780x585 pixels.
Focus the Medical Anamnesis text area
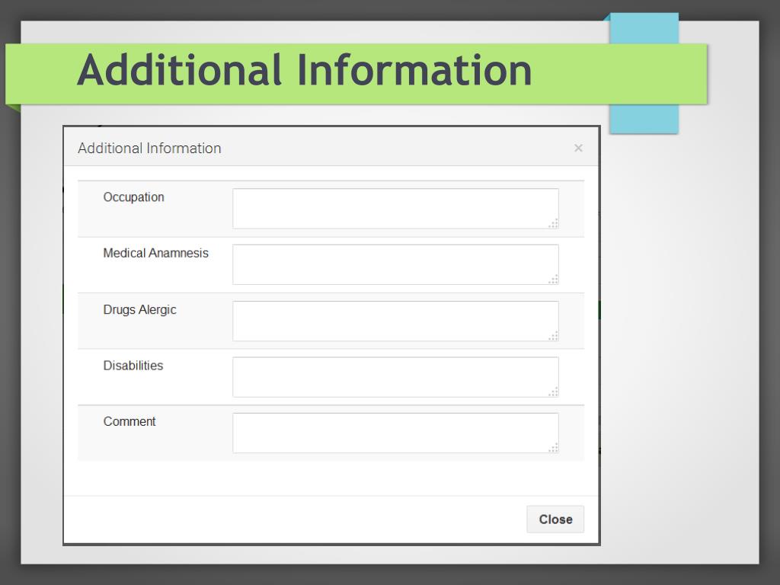pos(395,264)
